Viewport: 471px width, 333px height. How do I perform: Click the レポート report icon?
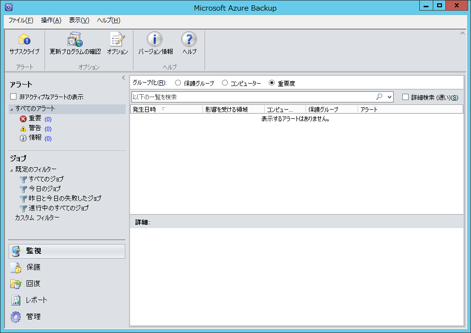pyautogui.click(x=15, y=300)
